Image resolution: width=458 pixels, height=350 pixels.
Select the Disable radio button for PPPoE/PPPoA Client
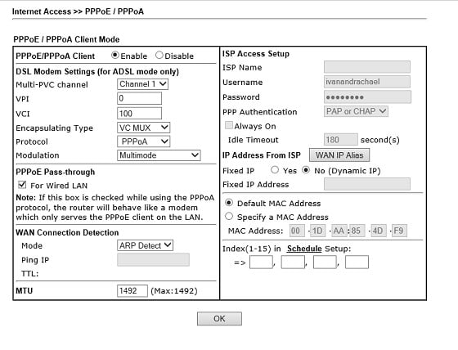(159, 55)
